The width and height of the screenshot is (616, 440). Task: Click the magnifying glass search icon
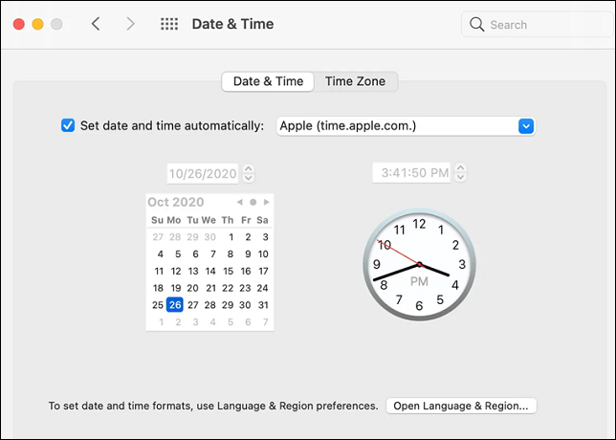[x=477, y=25]
